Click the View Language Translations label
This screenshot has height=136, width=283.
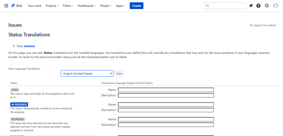tap(24, 69)
